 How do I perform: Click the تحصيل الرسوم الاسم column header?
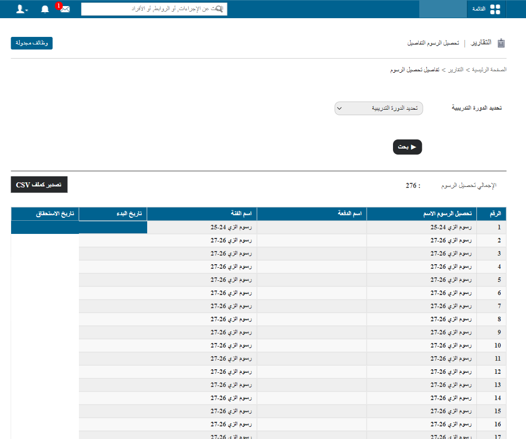[422, 214]
